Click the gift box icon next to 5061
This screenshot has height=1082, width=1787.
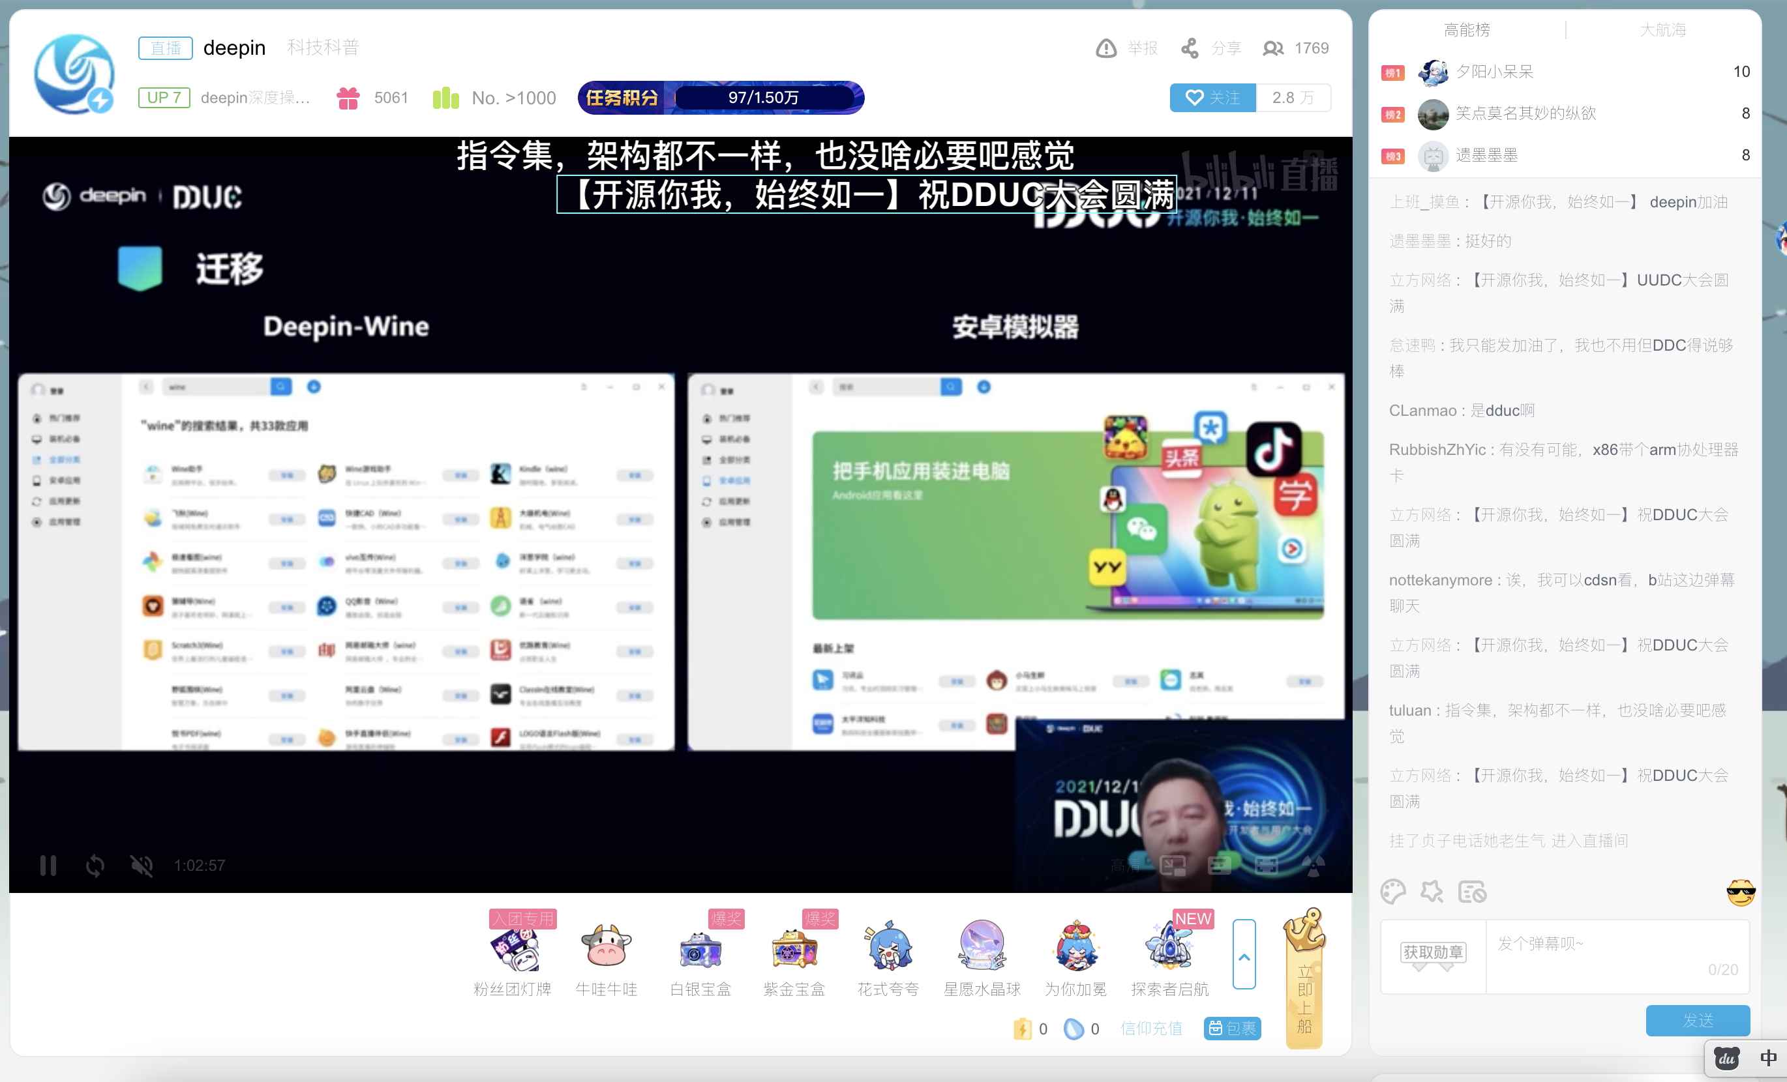coord(348,98)
